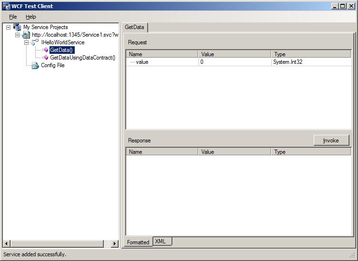Click the IHelloWorldService contract icon
The height and width of the screenshot is (261, 358).
pos(35,42)
